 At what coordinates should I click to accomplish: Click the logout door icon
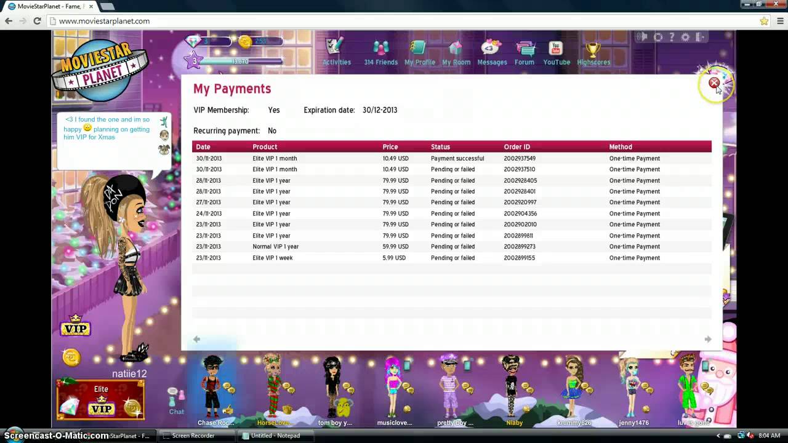[x=701, y=37]
